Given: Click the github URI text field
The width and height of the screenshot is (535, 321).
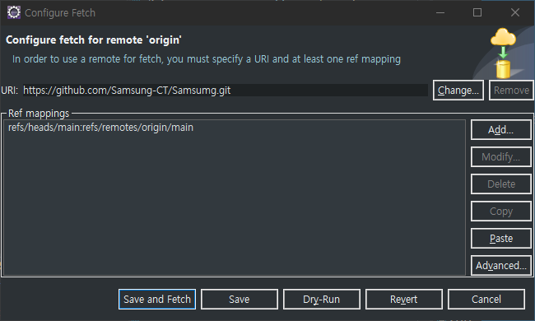Looking at the screenshot, I should (226, 91).
